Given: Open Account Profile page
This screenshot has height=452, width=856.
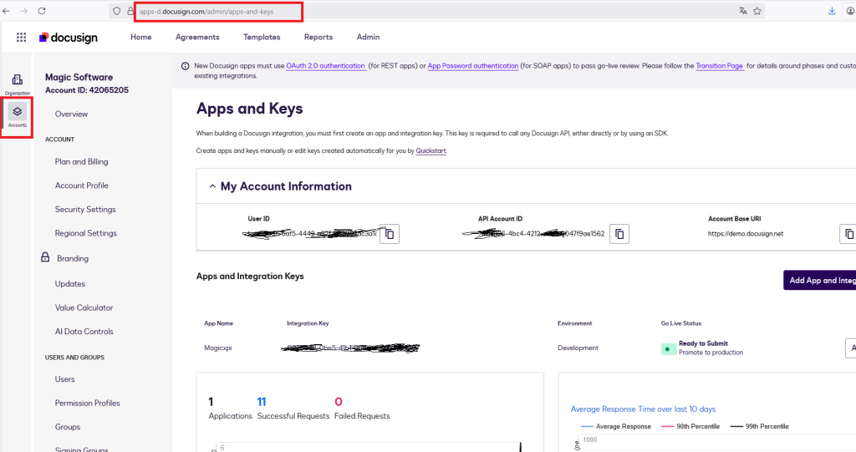Looking at the screenshot, I should point(81,185).
